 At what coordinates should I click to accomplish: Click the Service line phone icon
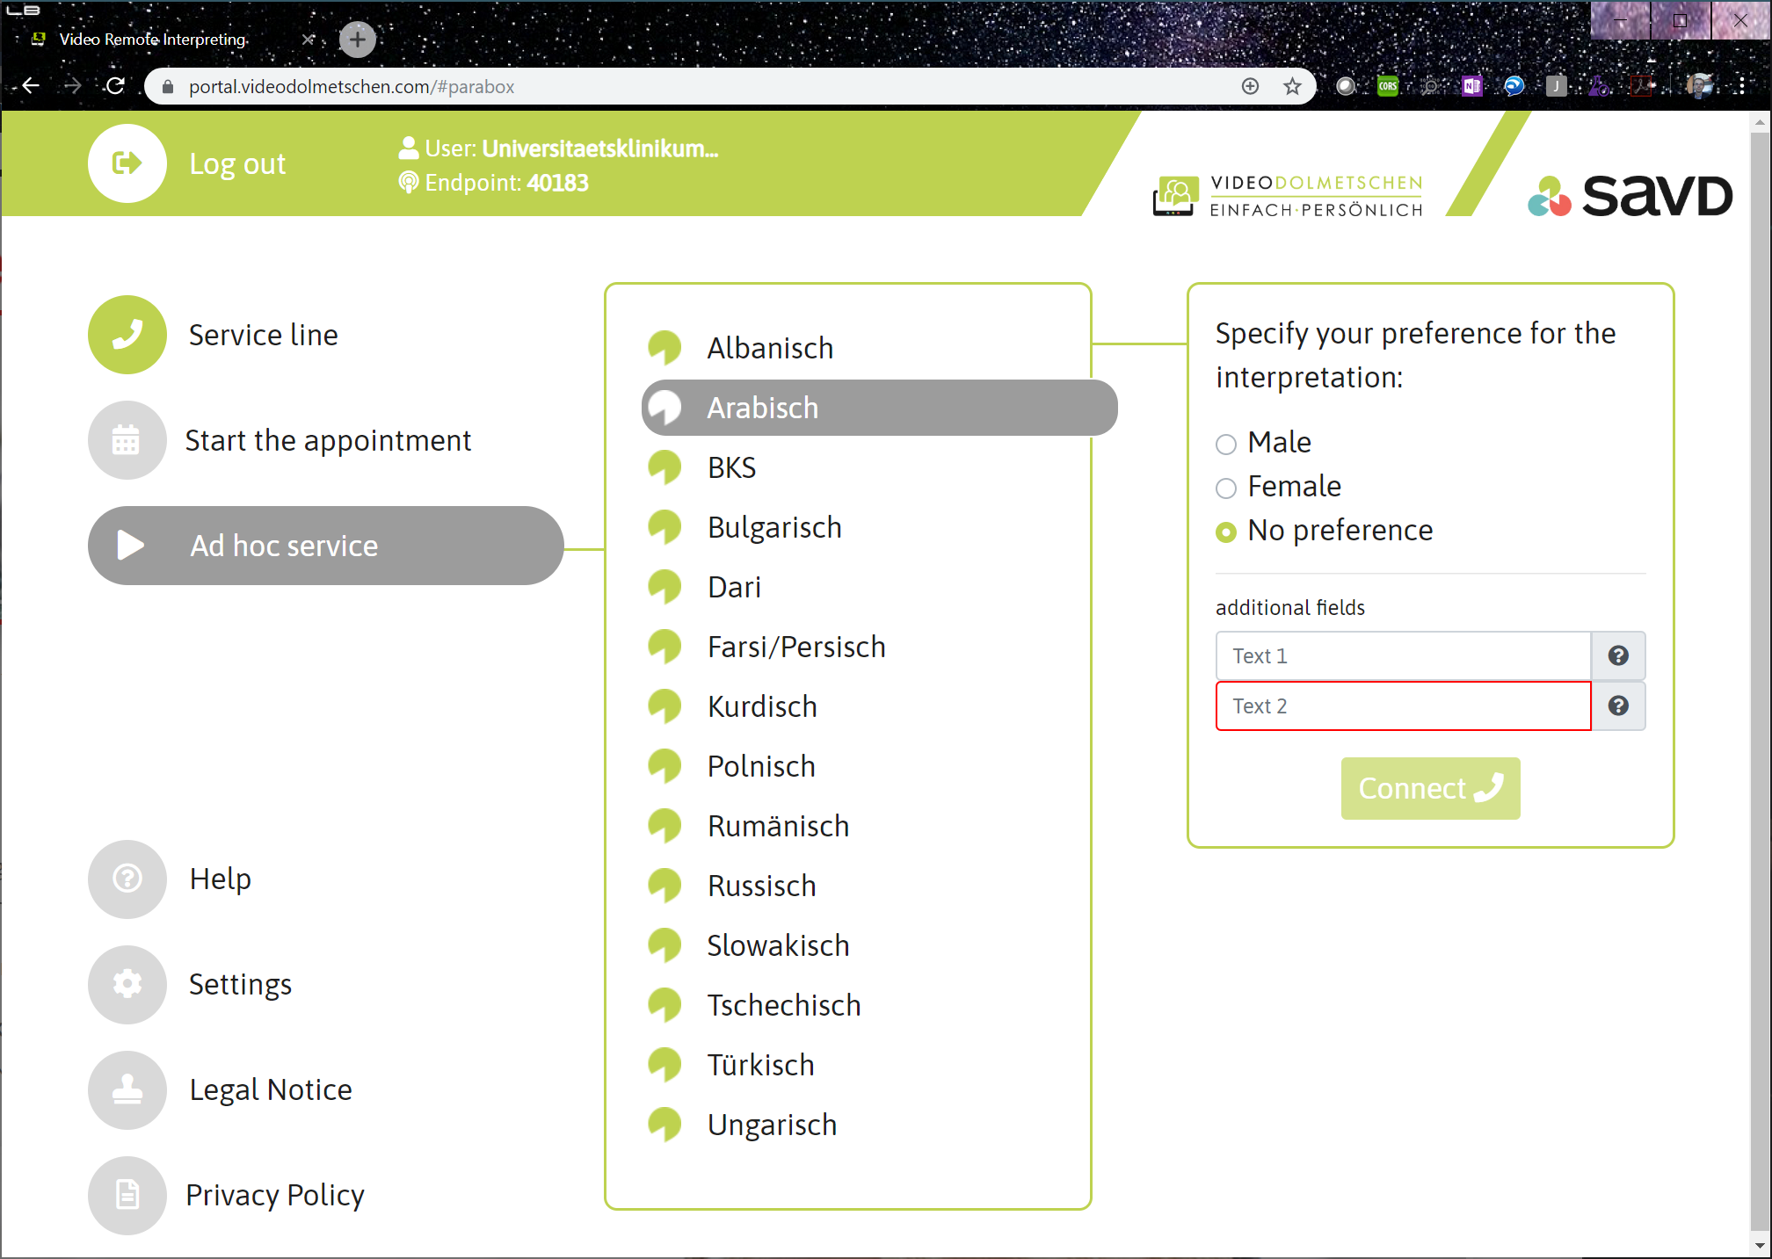tap(127, 335)
